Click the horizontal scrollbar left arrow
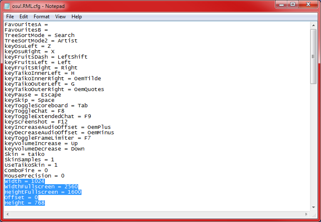This screenshot has height=222, width=321. [7, 214]
